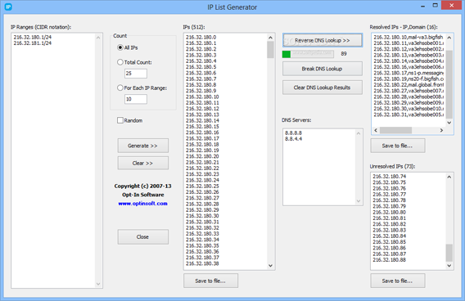Select unresolved IP 216.32.180.80

click(x=390, y=212)
